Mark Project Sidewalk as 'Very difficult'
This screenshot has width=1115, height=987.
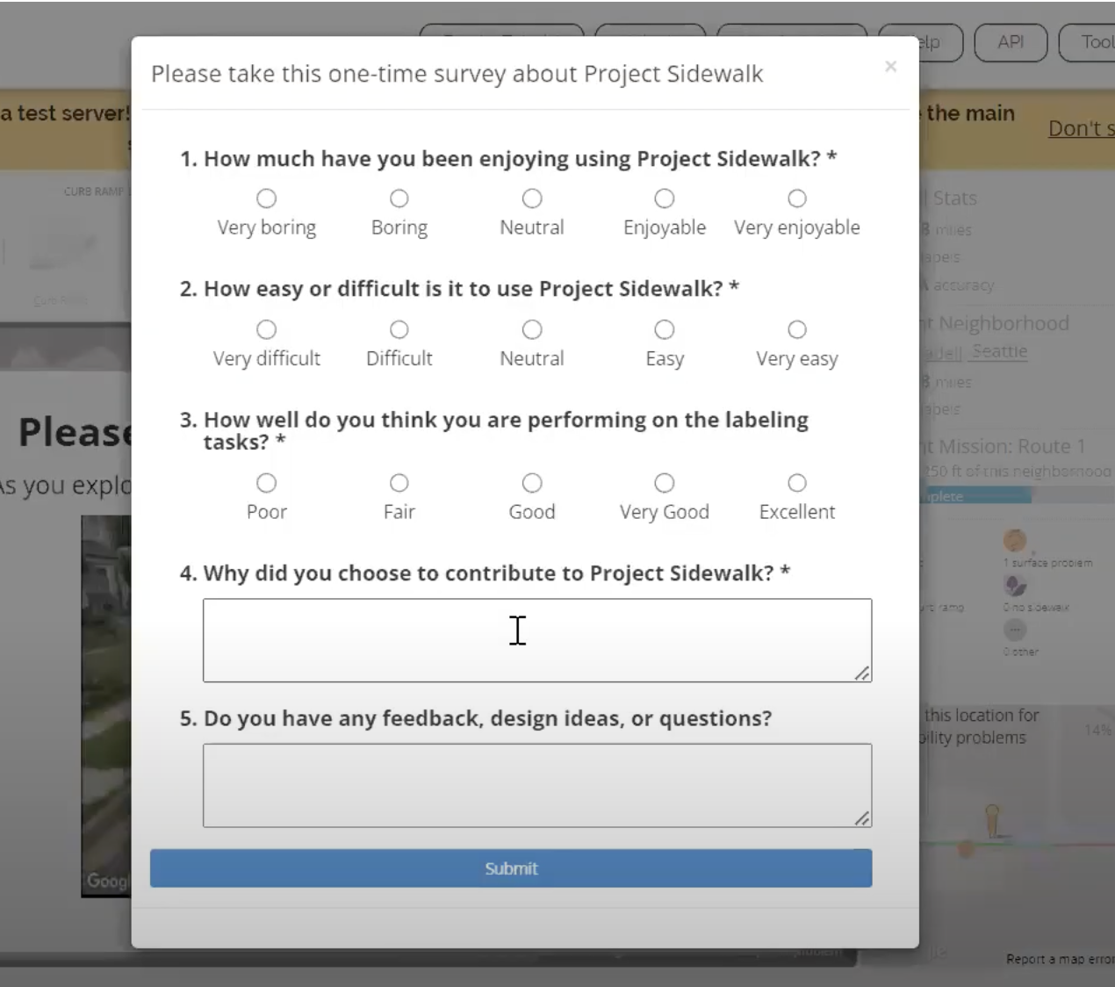pyautogui.click(x=267, y=329)
